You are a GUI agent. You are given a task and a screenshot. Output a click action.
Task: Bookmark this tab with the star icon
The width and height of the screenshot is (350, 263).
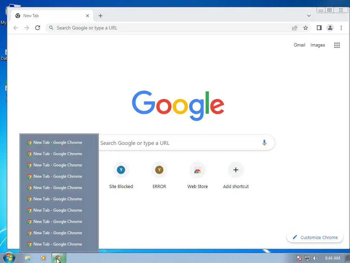click(306, 28)
